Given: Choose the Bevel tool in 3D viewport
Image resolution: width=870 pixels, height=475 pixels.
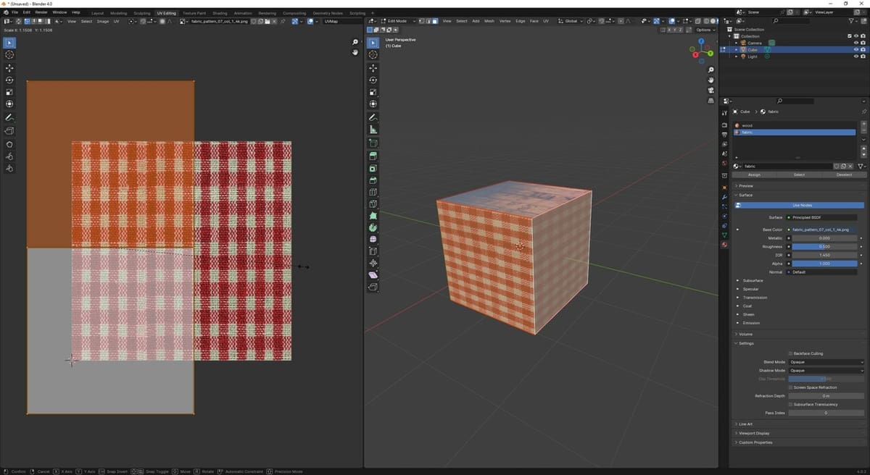Looking at the screenshot, I should [x=373, y=180].
